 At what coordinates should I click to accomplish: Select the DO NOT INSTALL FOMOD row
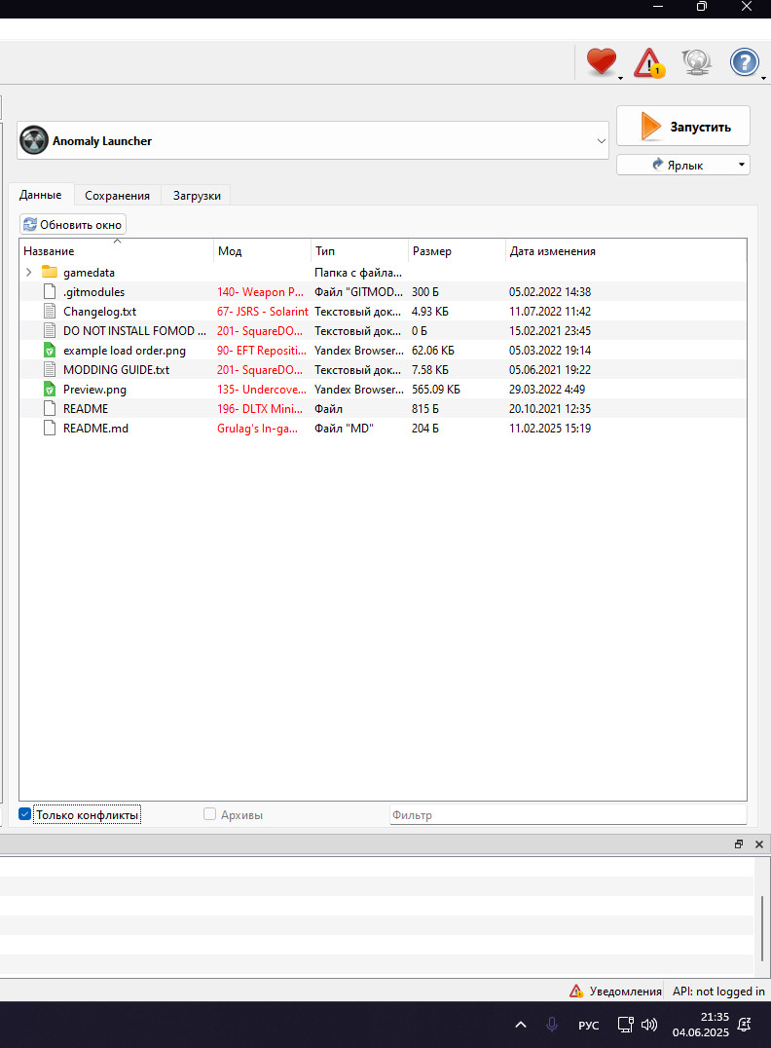pyautogui.click(x=383, y=331)
